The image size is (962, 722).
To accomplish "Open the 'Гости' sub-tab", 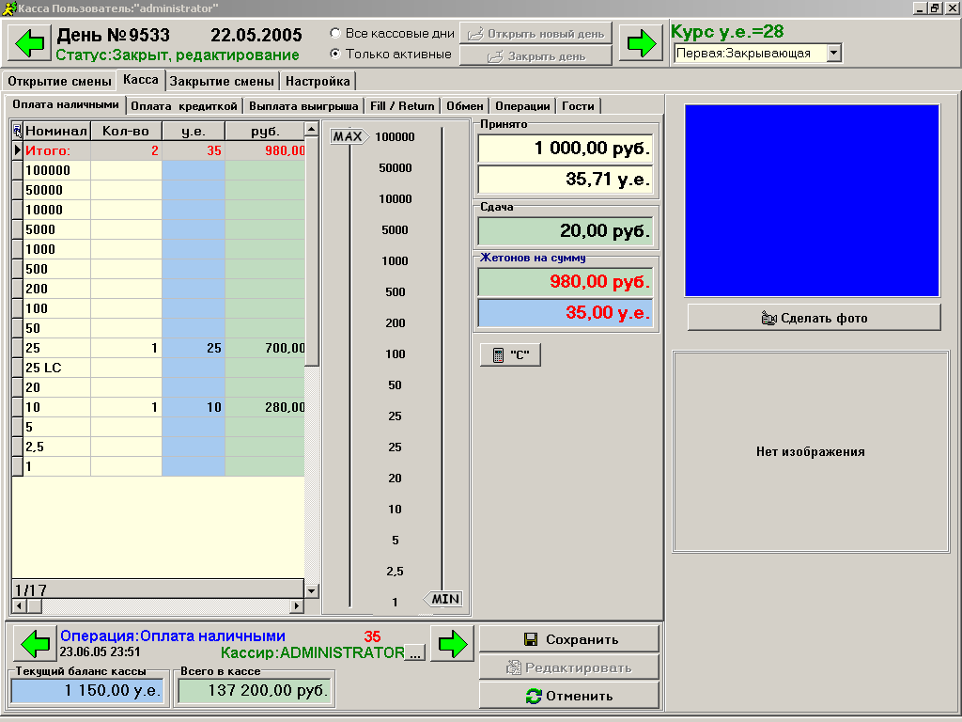I will pos(578,106).
